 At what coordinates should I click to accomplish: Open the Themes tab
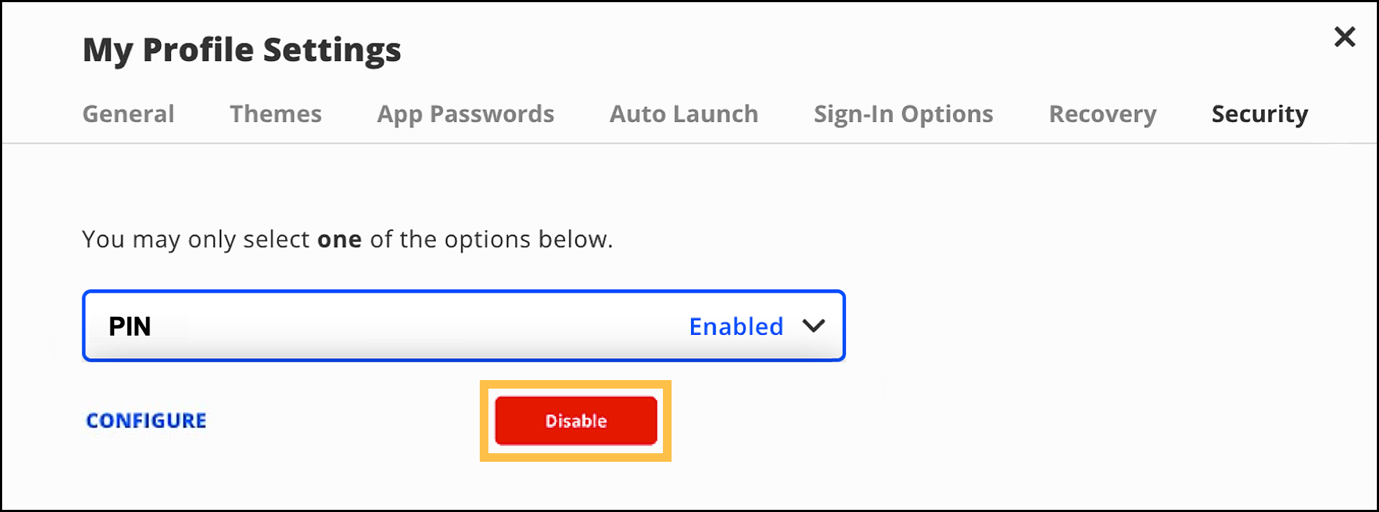275,113
